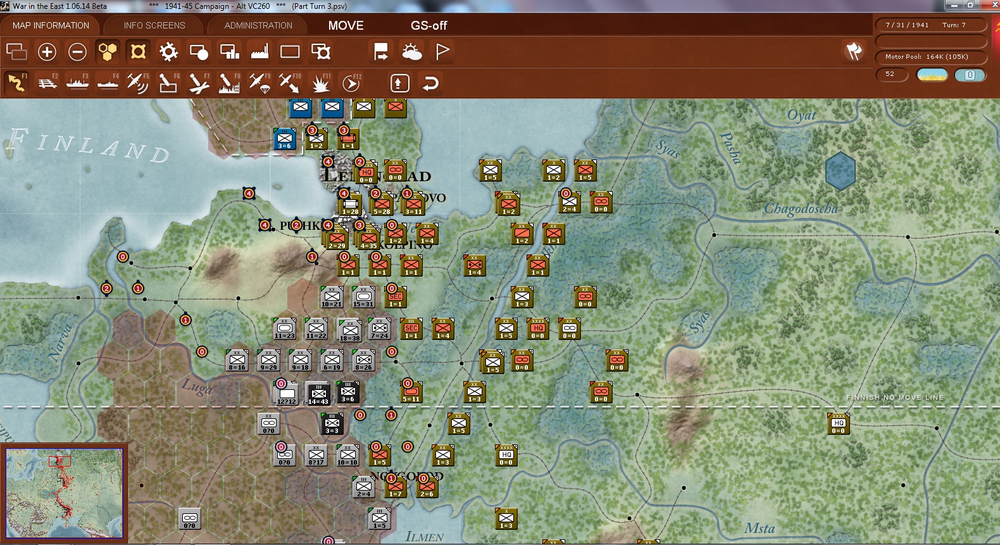Click the up-arrow box icon in the mode toolbar
The height and width of the screenshot is (545, 1000).
pyautogui.click(x=399, y=83)
